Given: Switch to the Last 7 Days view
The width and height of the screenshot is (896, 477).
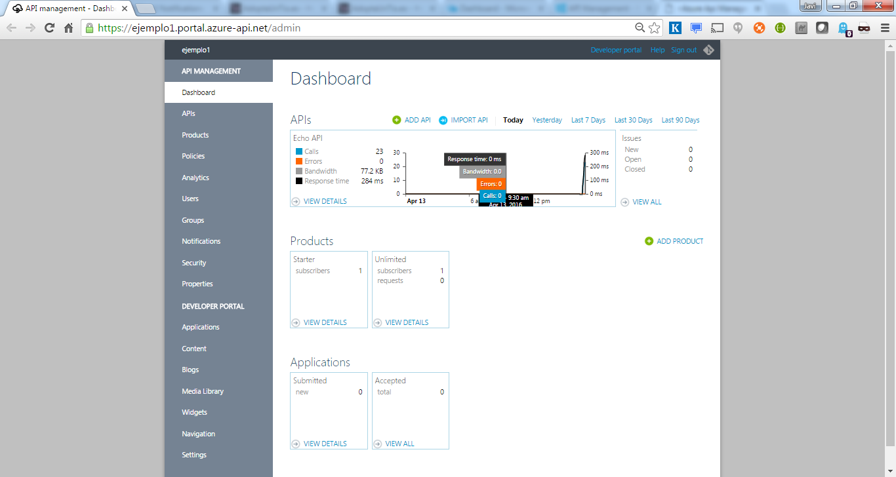Looking at the screenshot, I should 588,120.
